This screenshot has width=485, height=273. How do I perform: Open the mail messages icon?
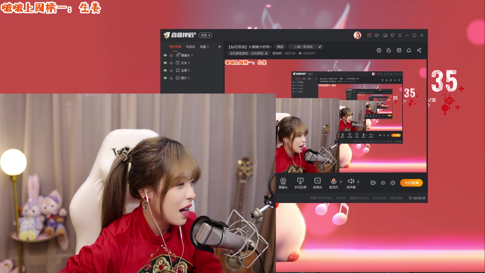[369, 35]
